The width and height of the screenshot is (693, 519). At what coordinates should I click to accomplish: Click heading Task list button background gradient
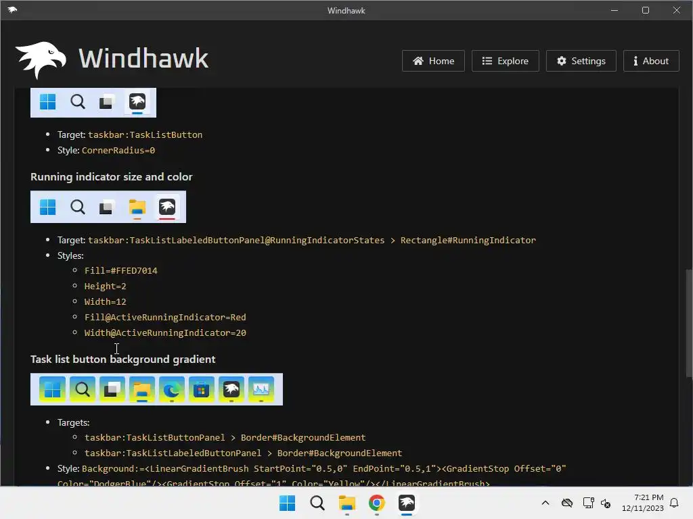pyautogui.click(x=123, y=360)
